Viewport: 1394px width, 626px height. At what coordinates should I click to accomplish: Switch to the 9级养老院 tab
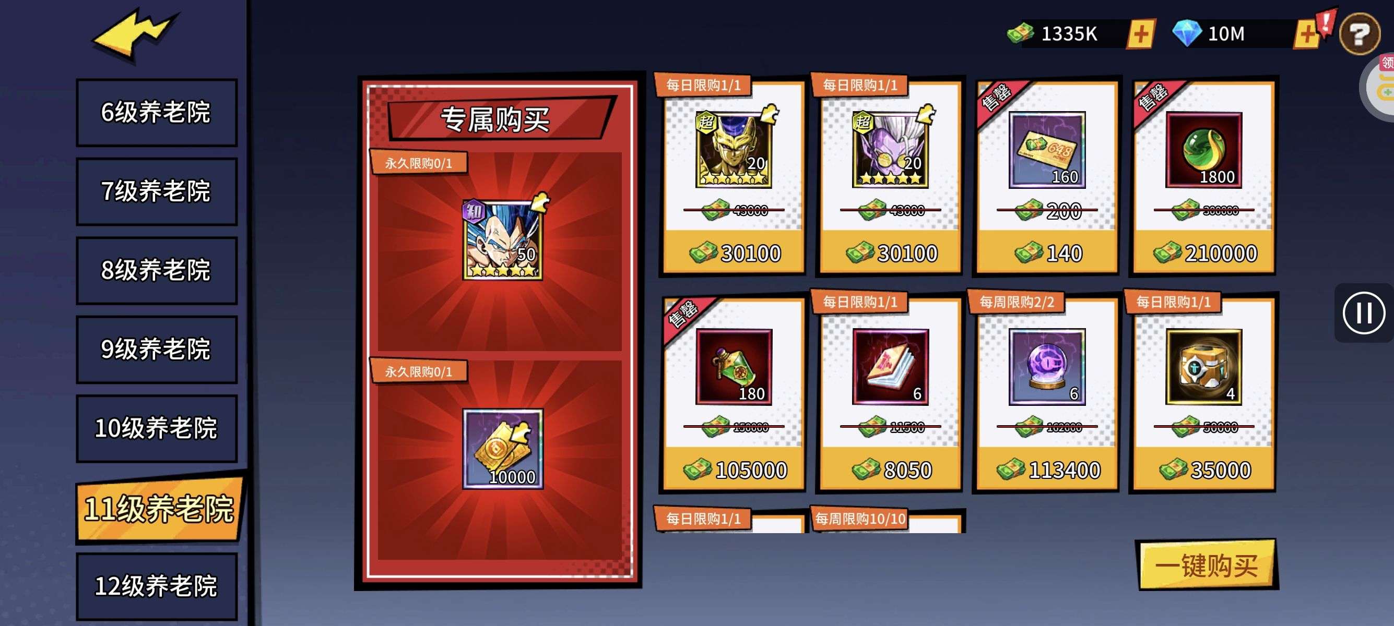tap(157, 349)
